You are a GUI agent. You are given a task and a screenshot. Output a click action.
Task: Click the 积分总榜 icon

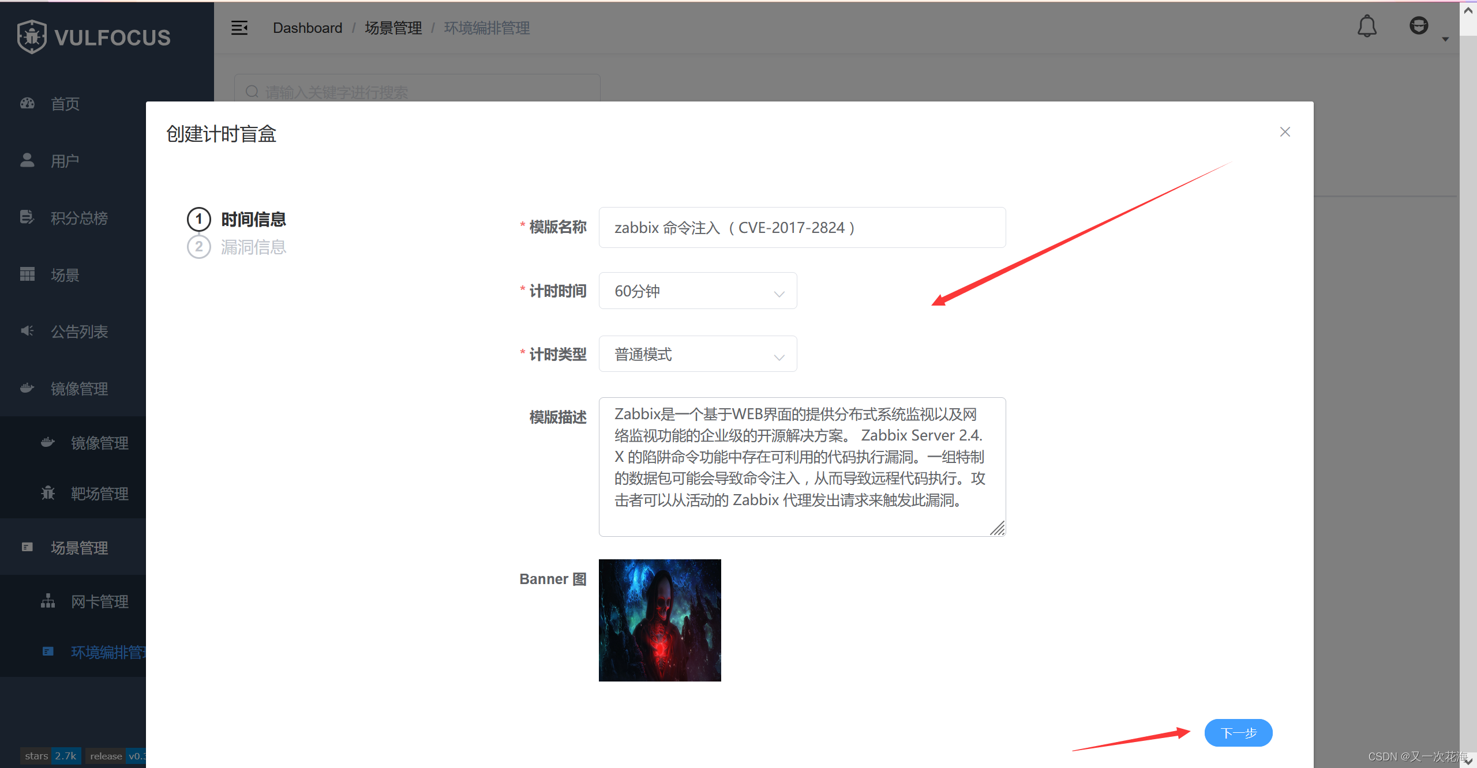27,217
